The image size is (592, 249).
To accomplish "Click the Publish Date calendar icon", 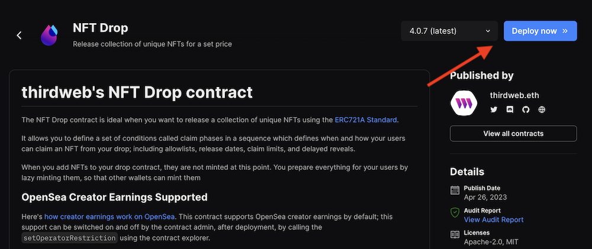I will point(455,190).
